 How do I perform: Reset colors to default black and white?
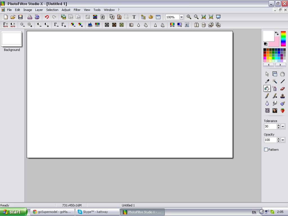tap(265, 44)
